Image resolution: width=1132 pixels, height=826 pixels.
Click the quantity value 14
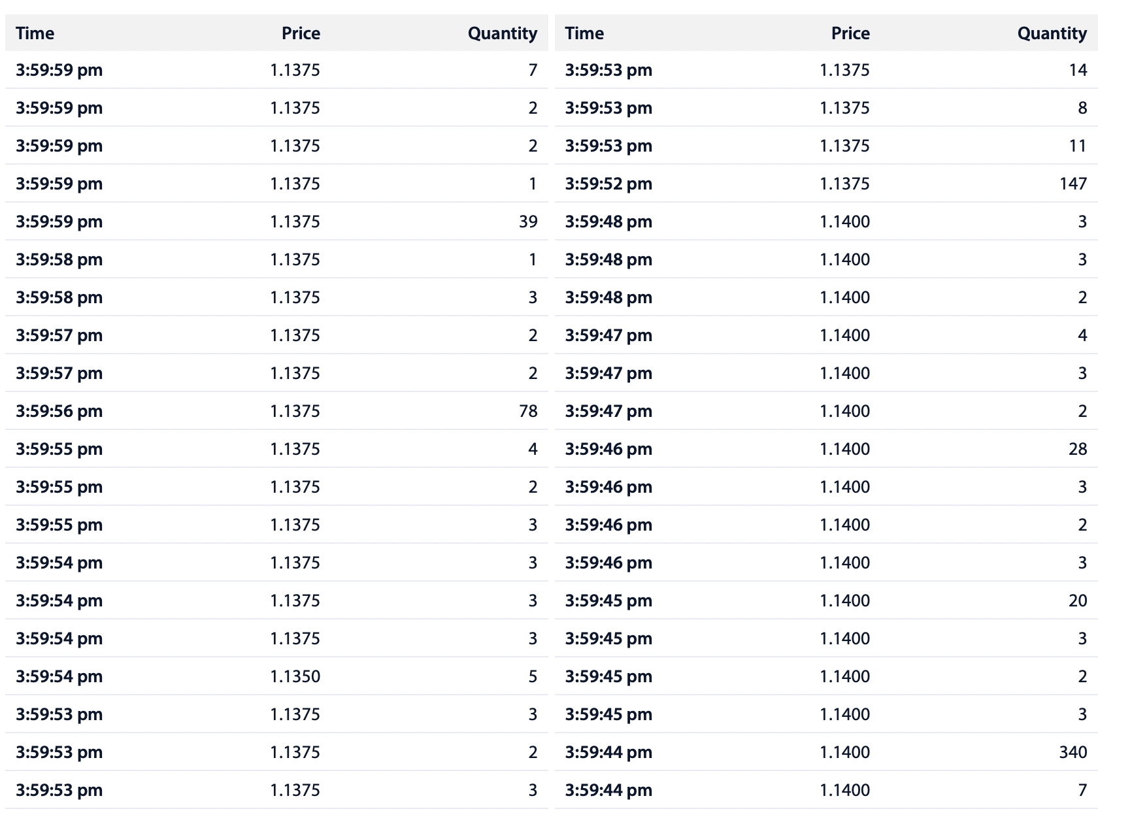pyautogui.click(x=1078, y=70)
